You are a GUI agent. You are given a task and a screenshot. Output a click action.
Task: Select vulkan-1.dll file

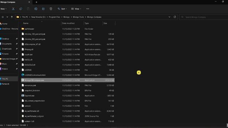point(68,121)
